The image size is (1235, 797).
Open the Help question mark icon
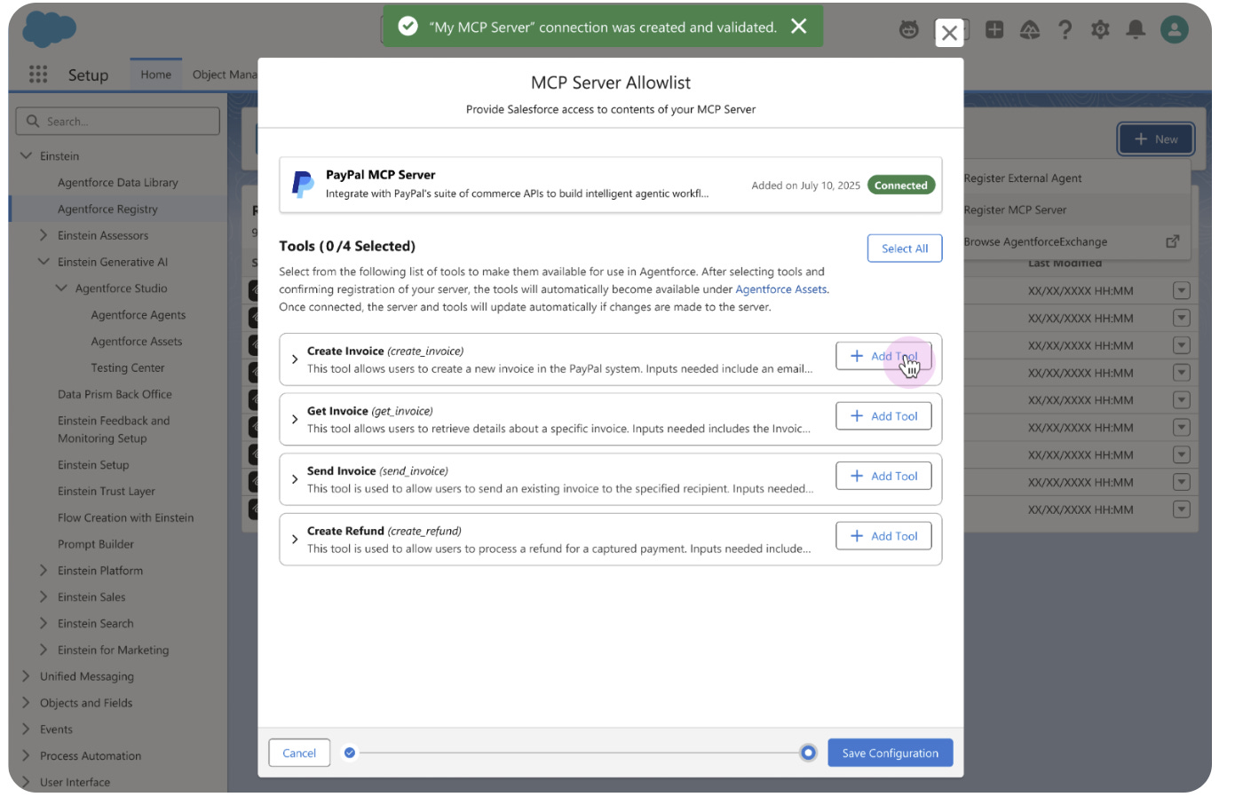(x=1065, y=30)
